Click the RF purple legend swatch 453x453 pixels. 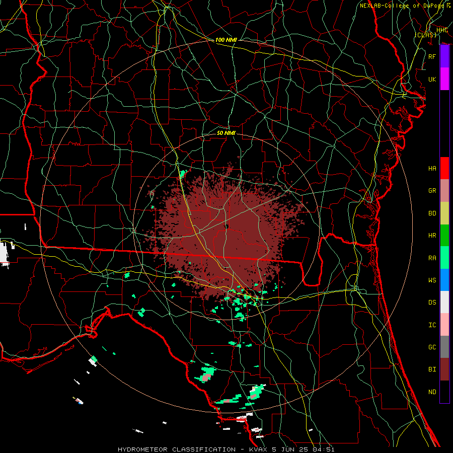(444, 56)
